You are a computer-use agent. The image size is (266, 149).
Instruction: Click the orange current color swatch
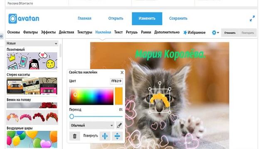(119, 96)
